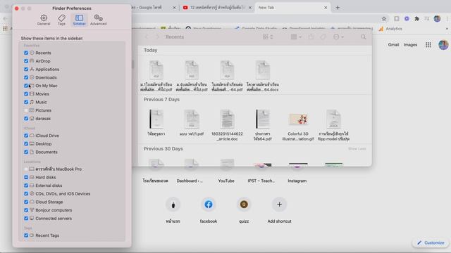
Task: Uncheck the Recents sidebar item
Action: pyautogui.click(x=26, y=53)
